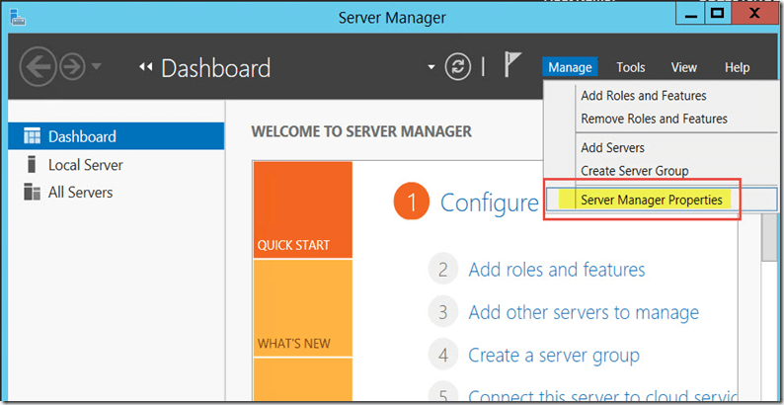
Task: Select the All Servers icon
Action: click(x=32, y=193)
